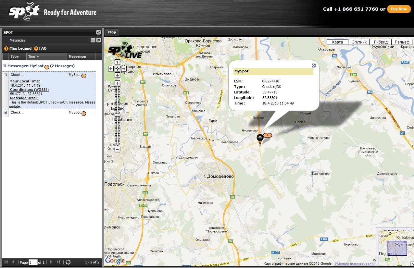This screenshot has height=268, width=414.
Task: Click the page number input field
Action: point(33,262)
